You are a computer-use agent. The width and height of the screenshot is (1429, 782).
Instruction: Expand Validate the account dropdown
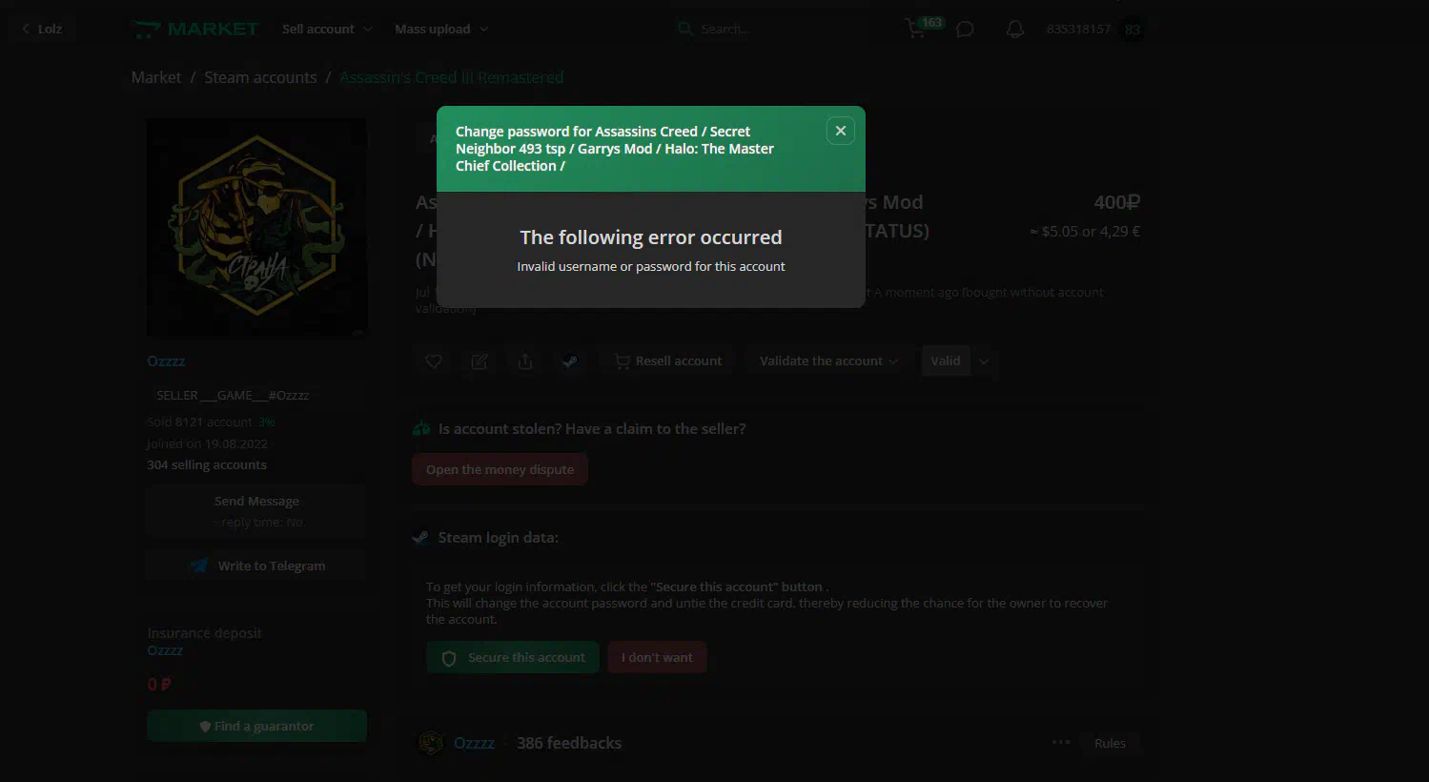click(x=827, y=361)
